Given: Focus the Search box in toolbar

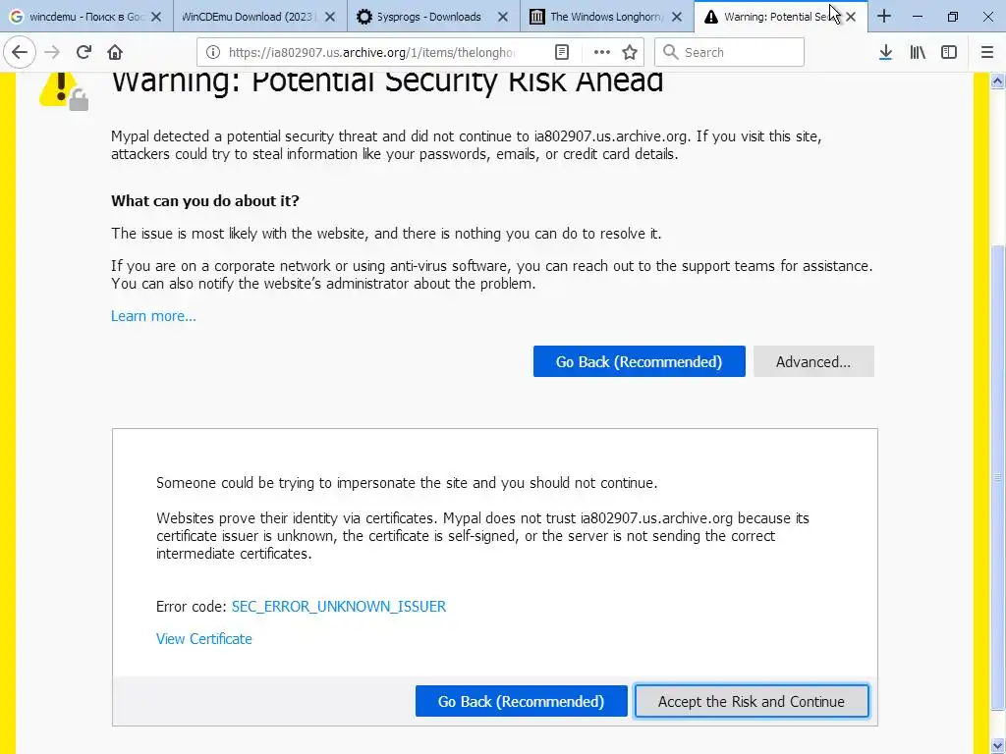Looking at the screenshot, I should pyautogui.click(x=737, y=52).
